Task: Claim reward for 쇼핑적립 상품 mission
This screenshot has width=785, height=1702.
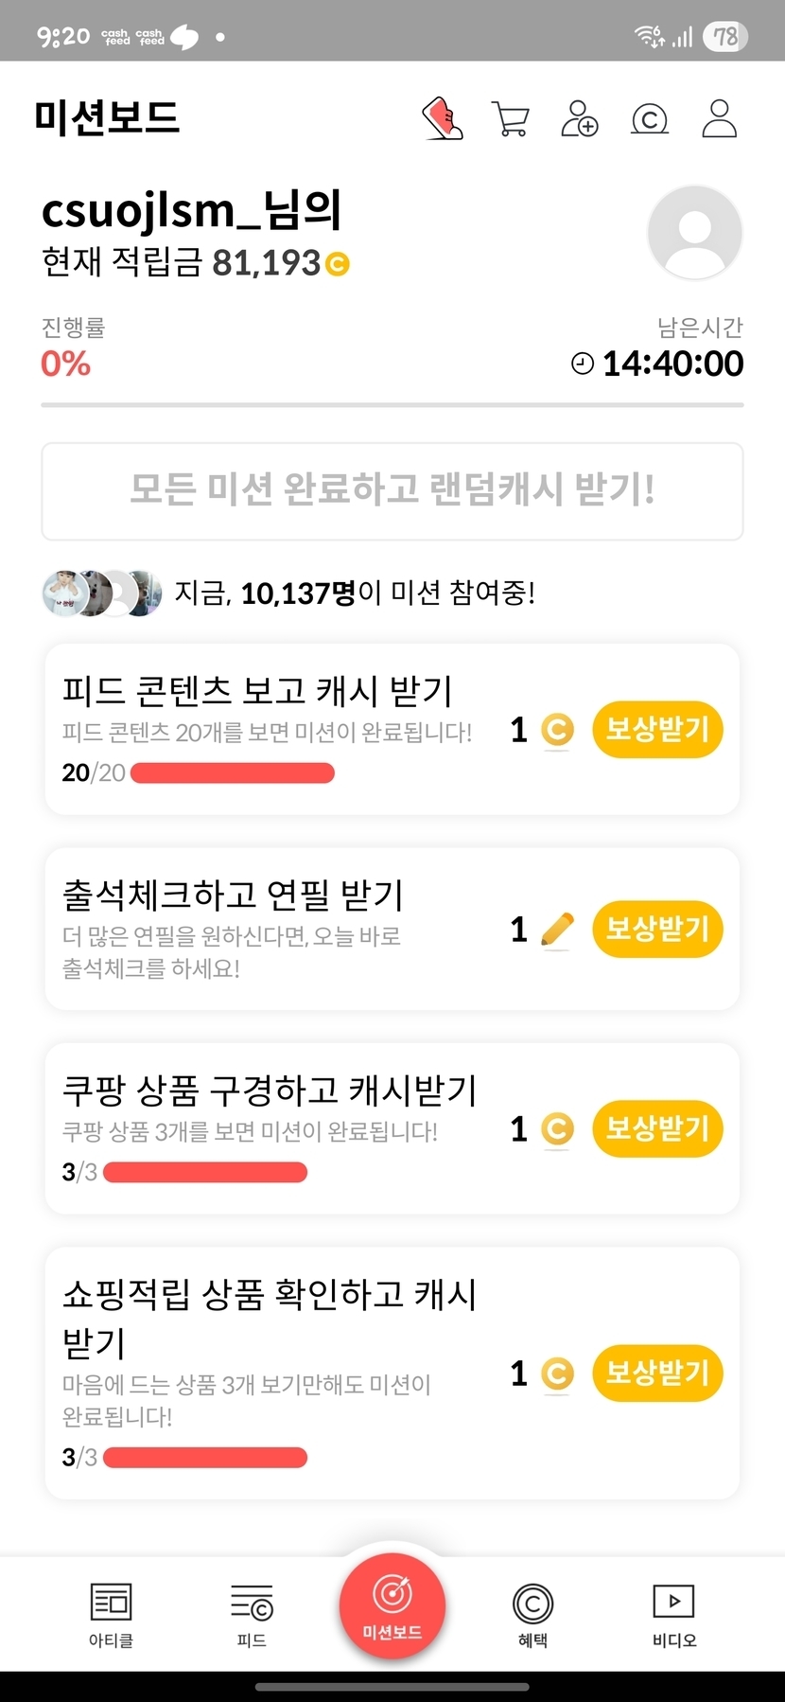Action: click(657, 1373)
